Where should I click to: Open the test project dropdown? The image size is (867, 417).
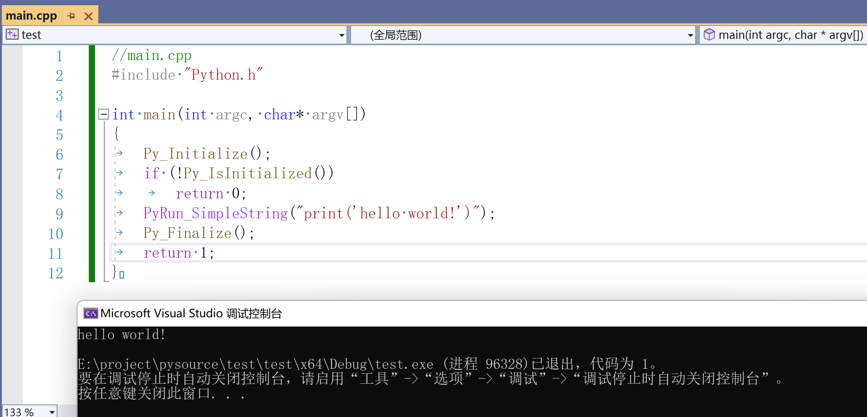[x=341, y=34]
